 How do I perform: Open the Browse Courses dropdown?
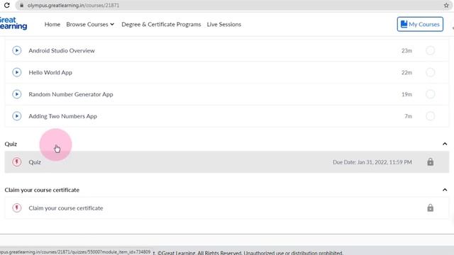point(90,24)
